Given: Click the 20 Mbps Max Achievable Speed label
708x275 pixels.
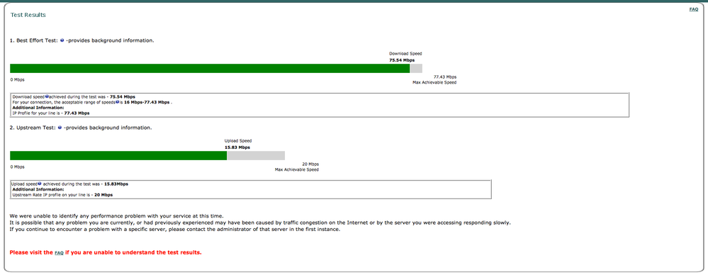Looking at the screenshot, I should (x=297, y=167).
